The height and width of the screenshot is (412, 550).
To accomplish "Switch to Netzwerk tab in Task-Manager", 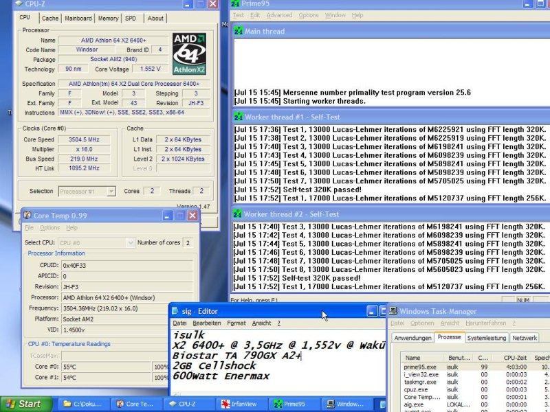I will [525, 338].
